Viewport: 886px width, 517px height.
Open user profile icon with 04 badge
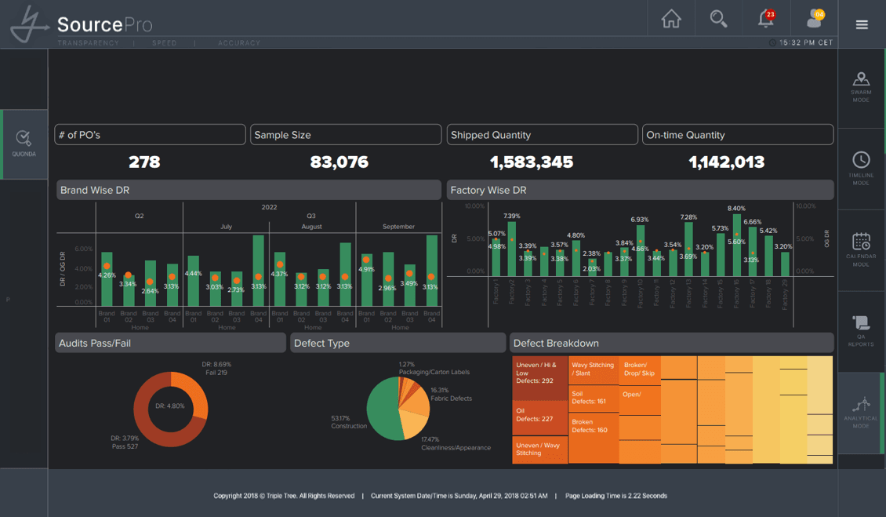tap(815, 18)
